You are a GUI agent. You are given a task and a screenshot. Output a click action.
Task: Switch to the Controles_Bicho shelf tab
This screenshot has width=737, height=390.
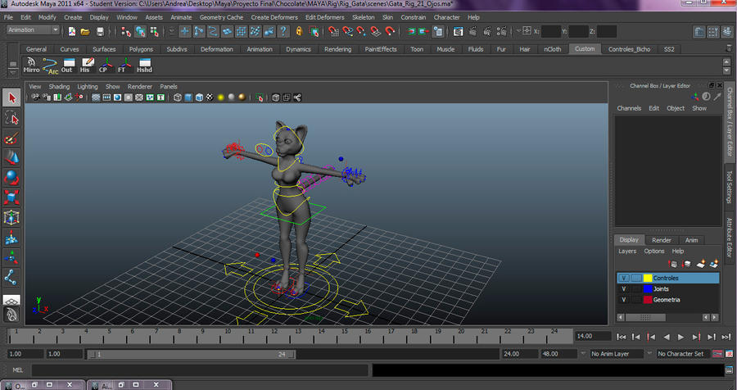click(x=629, y=49)
